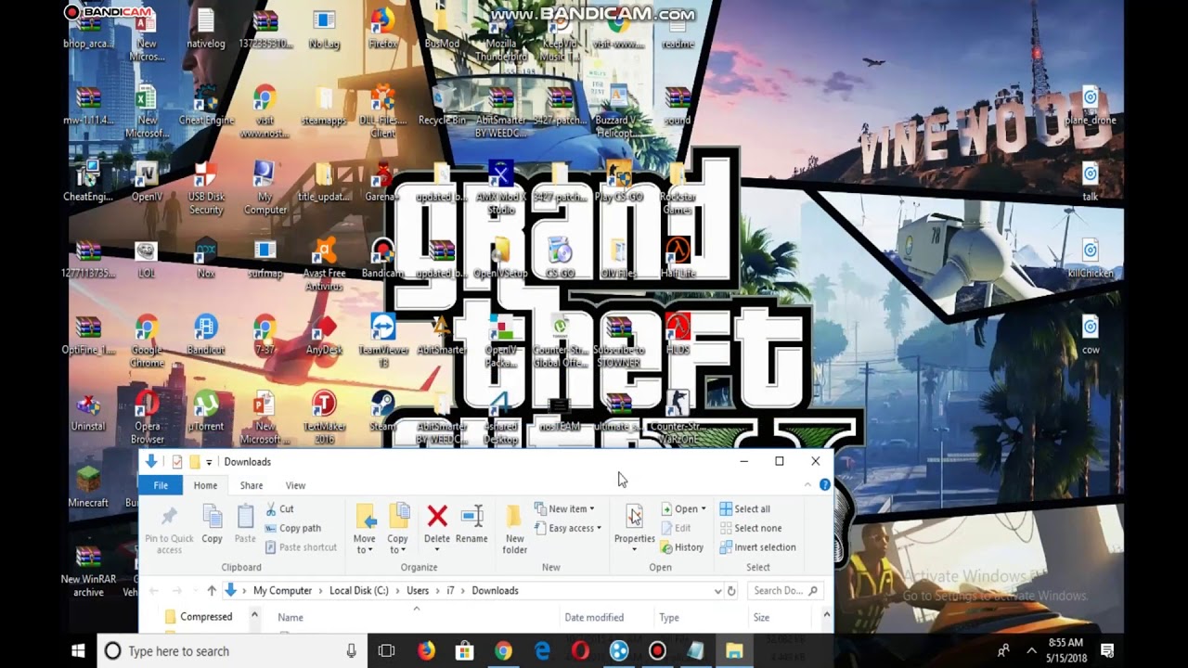Expand the Open button dropdown
The height and width of the screenshot is (668, 1188).
[704, 508]
